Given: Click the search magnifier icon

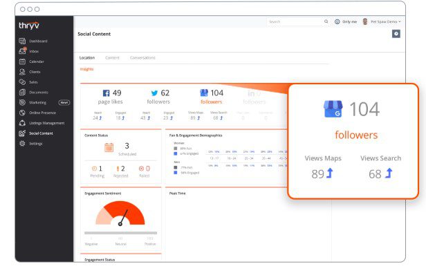Looking at the screenshot, I should (326, 21).
